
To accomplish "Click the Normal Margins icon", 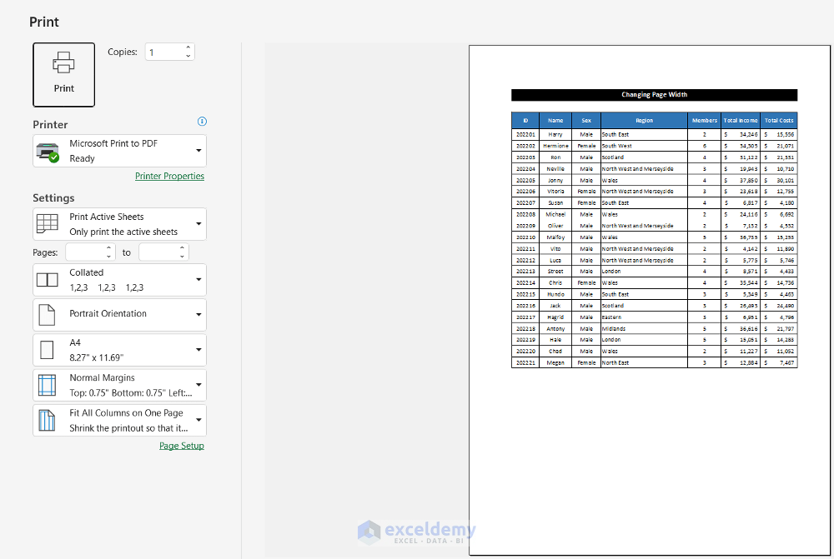I will pyautogui.click(x=47, y=385).
